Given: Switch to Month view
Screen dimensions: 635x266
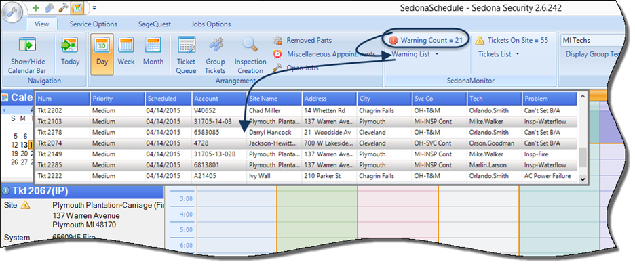Looking at the screenshot, I should 153,51.
